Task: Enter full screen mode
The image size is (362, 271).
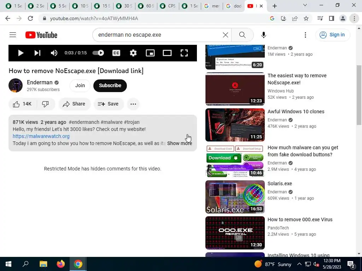Action: 184,53
